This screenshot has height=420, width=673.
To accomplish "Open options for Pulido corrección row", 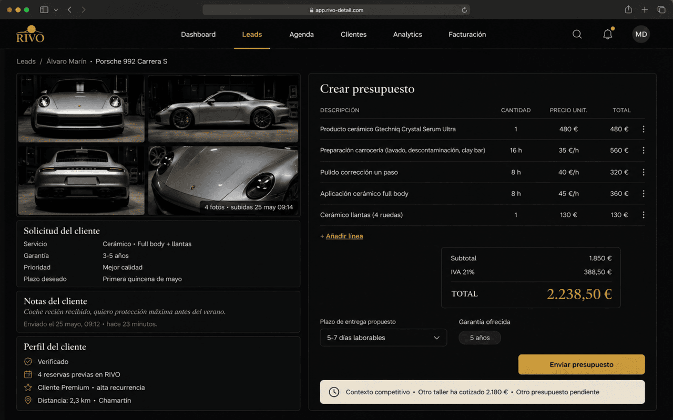I will 644,172.
